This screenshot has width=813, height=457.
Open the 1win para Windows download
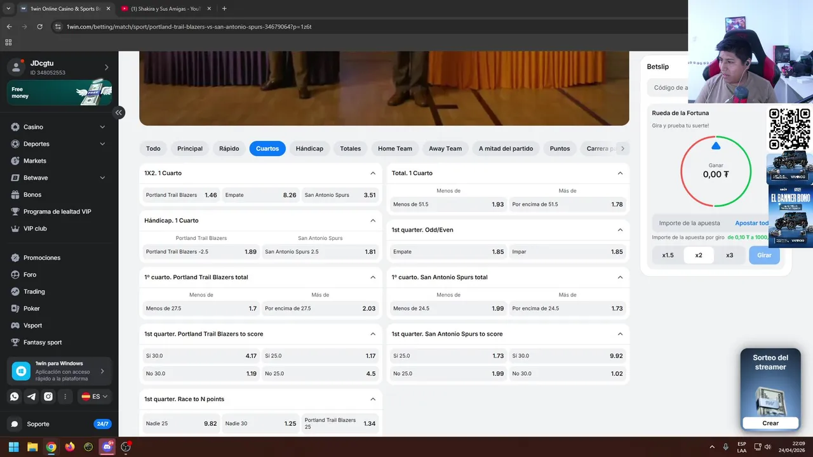point(59,371)
